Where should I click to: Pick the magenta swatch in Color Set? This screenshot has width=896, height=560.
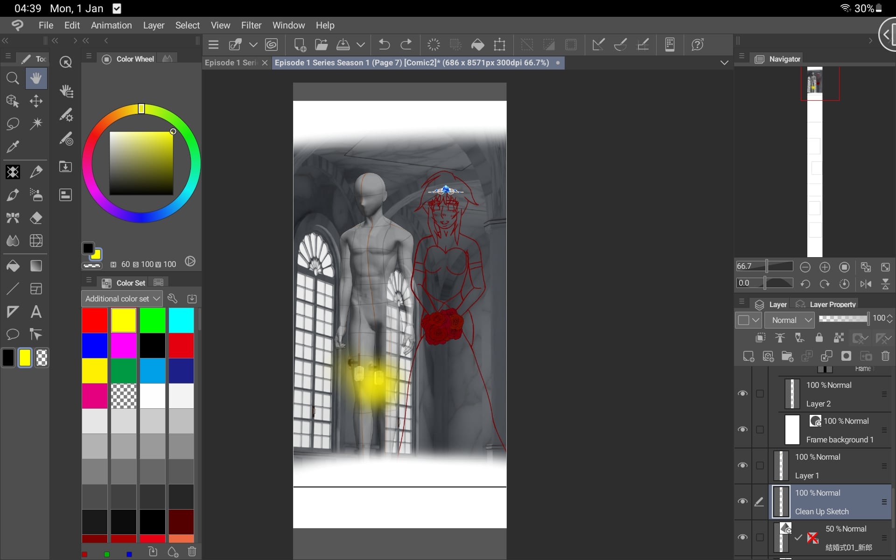pos(124,345)
